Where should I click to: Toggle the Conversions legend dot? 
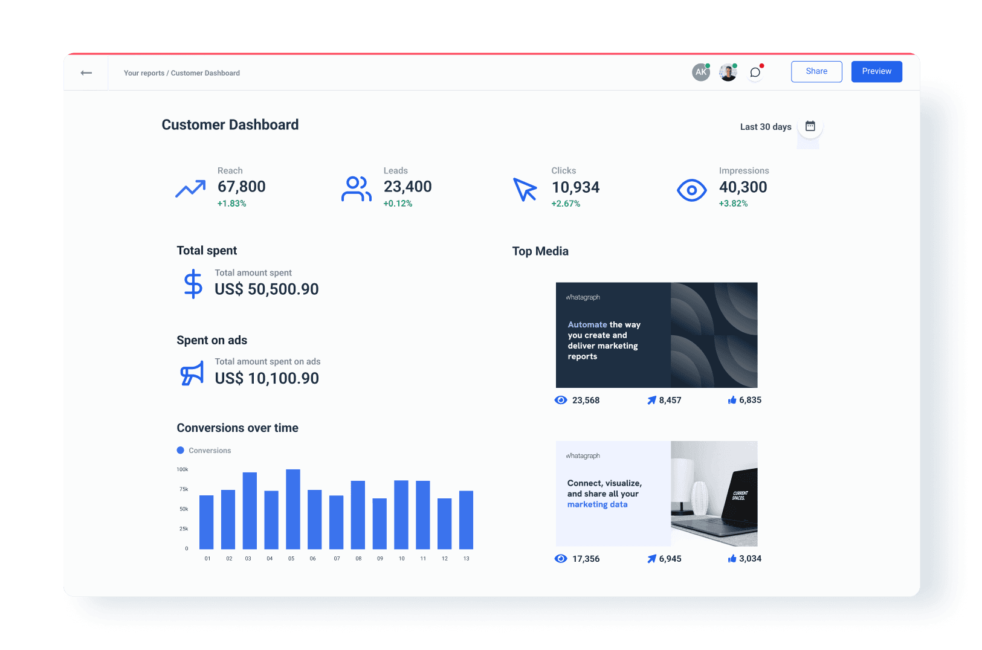tap(180, 450)
